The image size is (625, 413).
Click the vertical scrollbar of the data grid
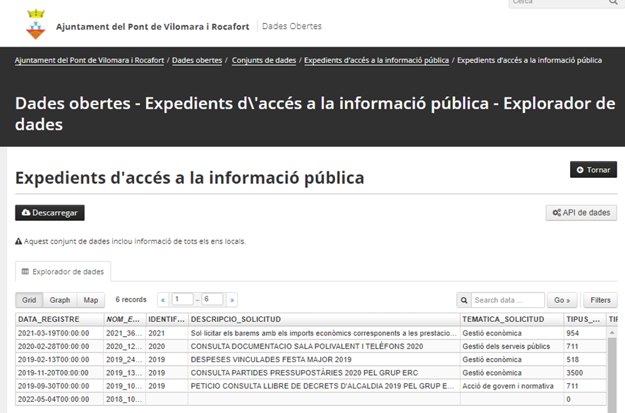612,367
